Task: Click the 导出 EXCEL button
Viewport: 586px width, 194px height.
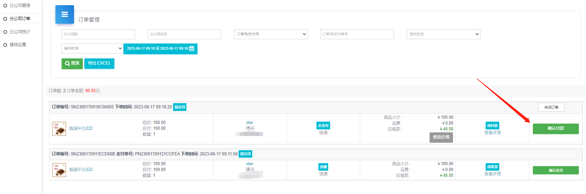Action: point(99,64)
